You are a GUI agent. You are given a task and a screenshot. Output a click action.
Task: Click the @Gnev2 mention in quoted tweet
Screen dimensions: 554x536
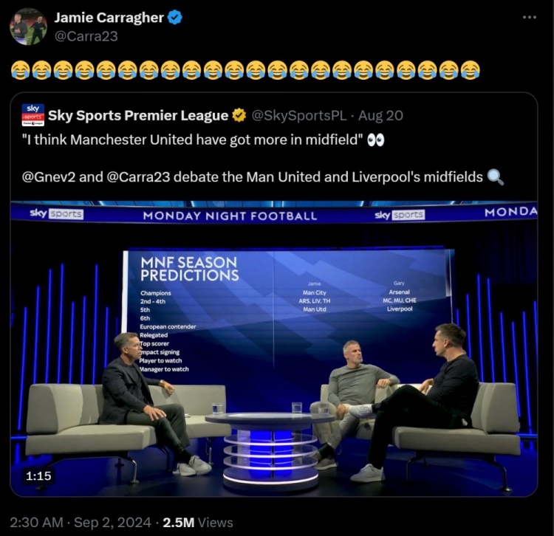click(49, 177)
